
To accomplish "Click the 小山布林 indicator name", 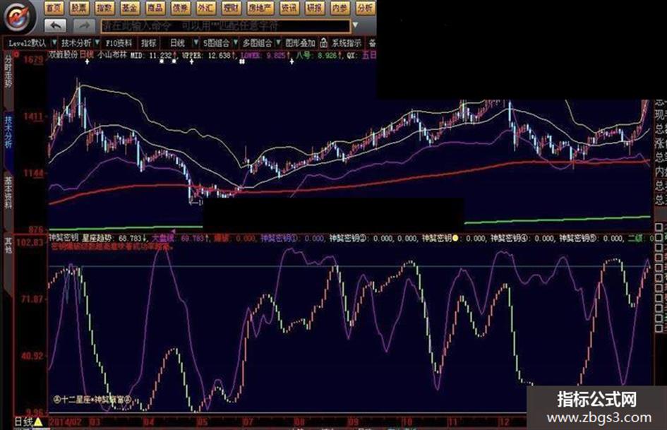I will (x=113, y=55).
